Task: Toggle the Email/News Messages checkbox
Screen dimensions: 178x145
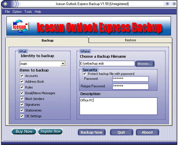Action: point(22,93)
